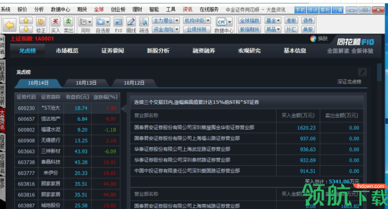Open the 工具 menu
This screenshot has width=388, height=209.
coord(171,10)
